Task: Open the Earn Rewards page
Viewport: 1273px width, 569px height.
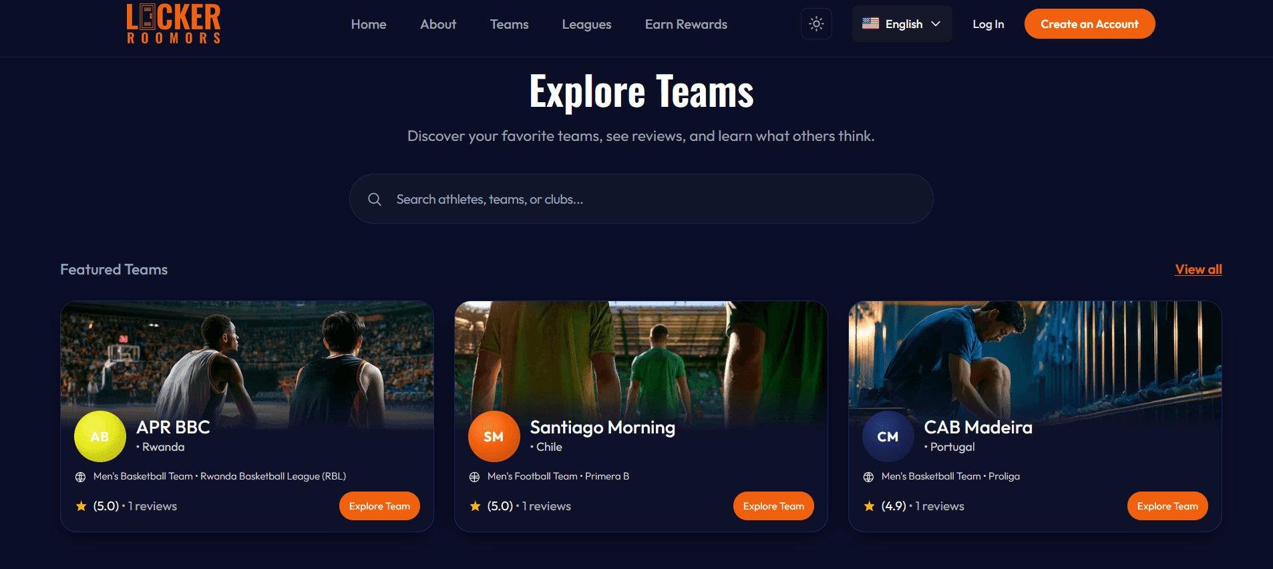Action: point(686,24)
